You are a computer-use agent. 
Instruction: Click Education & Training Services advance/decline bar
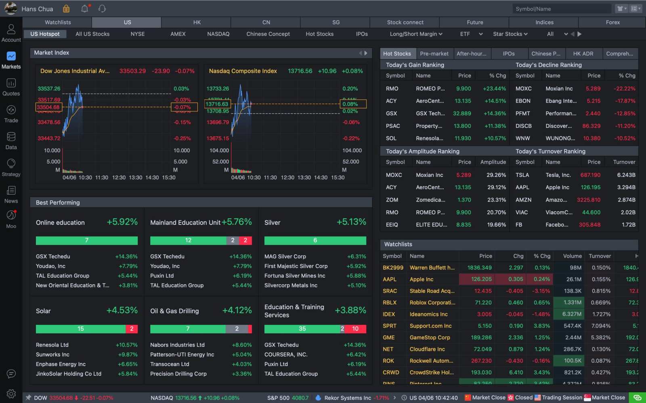pos(315,329)
